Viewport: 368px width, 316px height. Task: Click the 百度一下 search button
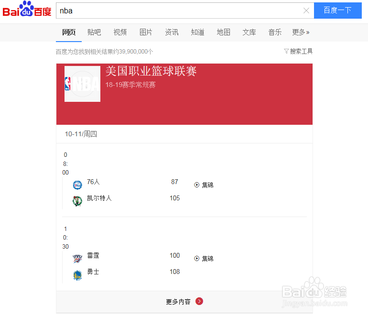click(x=338, y=11)
